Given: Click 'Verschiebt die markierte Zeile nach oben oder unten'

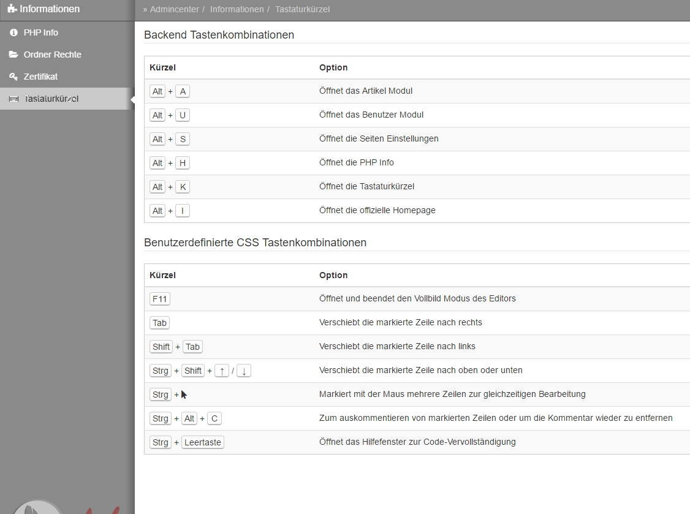Looking at the screenshot, I should (421, 370).
